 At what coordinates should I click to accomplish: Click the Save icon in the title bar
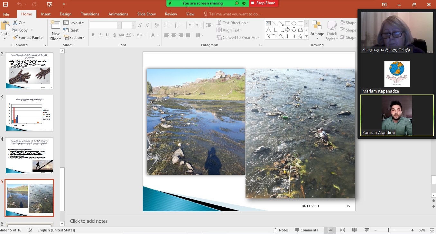5,4
